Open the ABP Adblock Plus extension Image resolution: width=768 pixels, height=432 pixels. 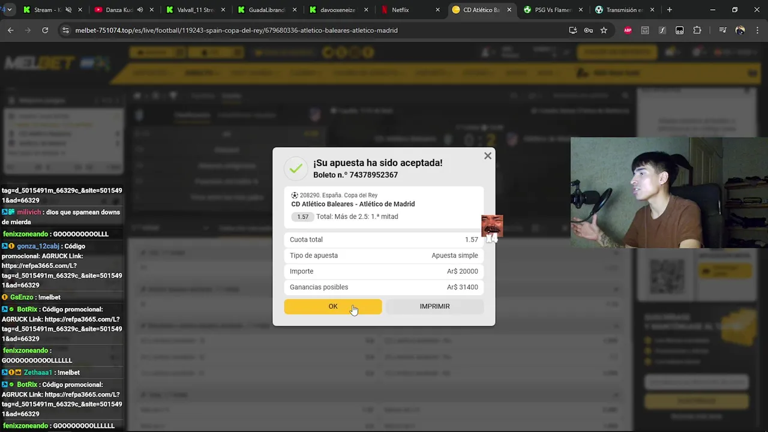(628, 30)
